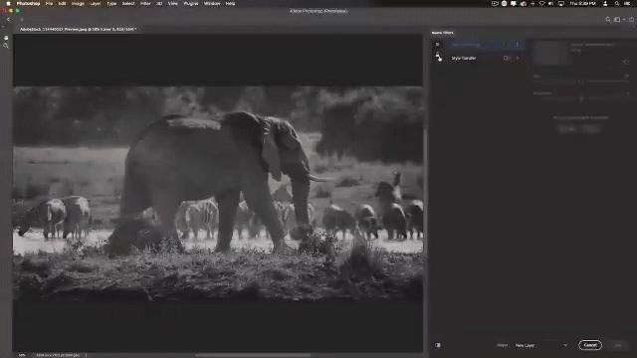
Task: Open the Wi-Fi status menu bar icon
Action: (x=541, y=4)
